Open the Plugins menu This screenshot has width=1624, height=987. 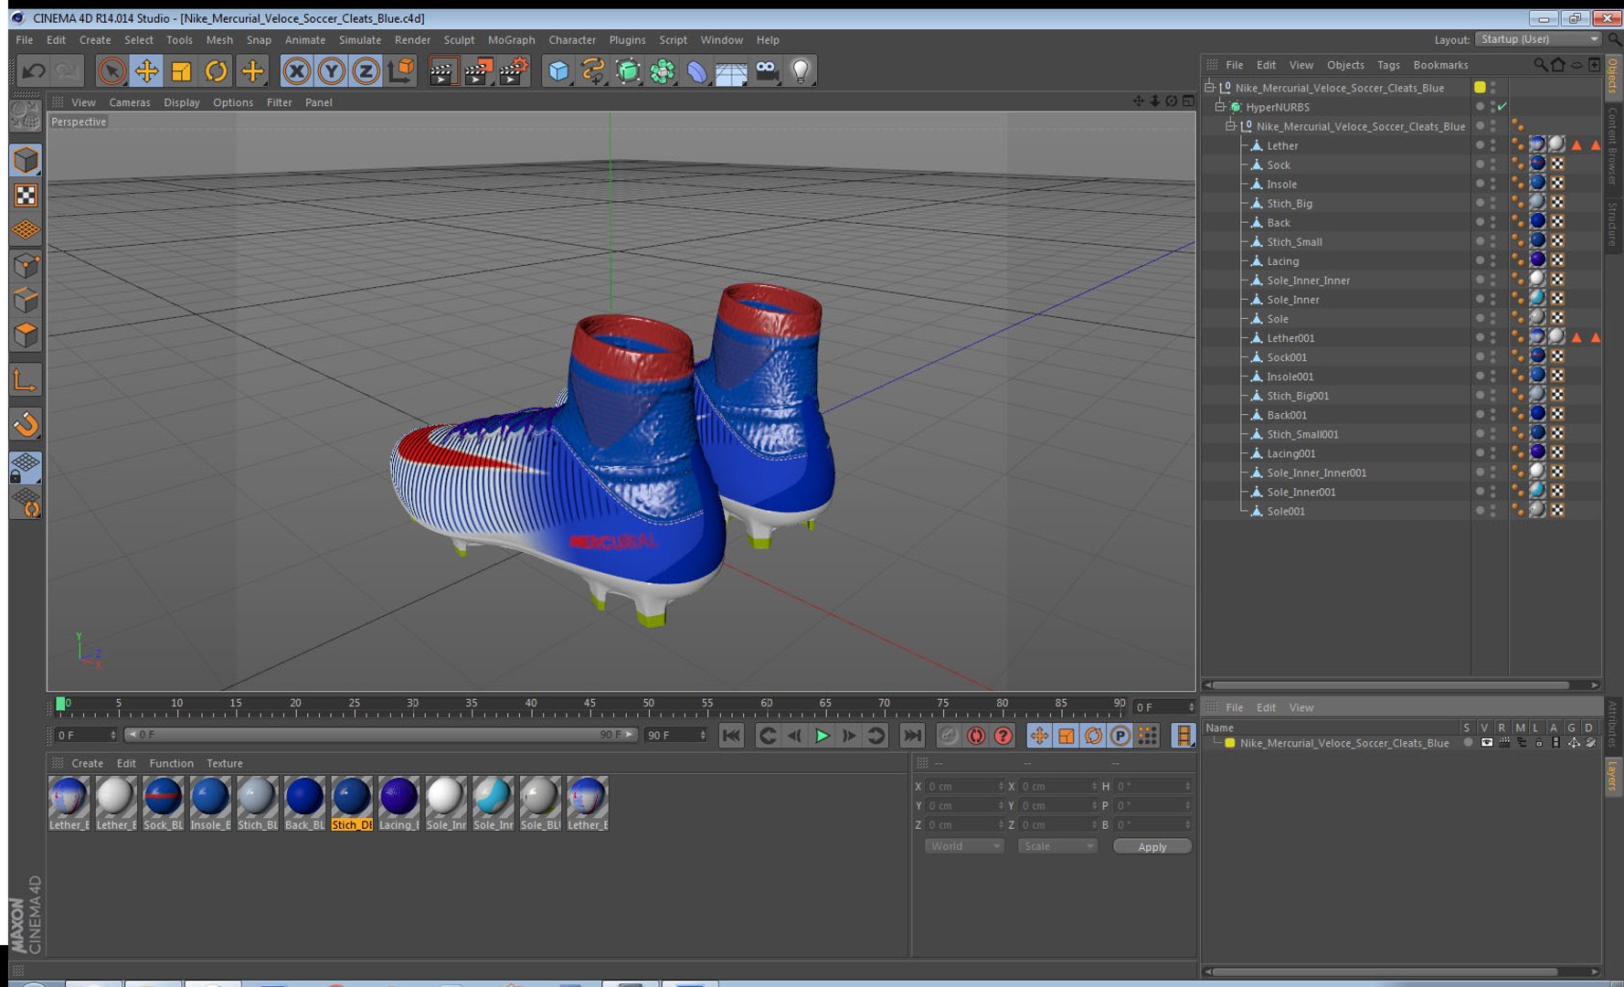[627, 40]
